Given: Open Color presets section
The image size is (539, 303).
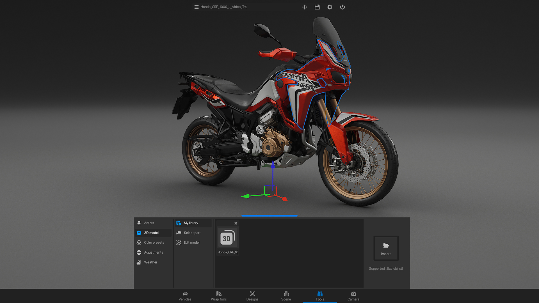Looking at the screenshot, I should coord(154,243).
